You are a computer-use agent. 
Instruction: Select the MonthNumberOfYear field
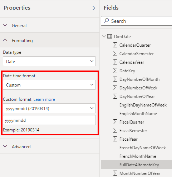[x=140, y=173]
